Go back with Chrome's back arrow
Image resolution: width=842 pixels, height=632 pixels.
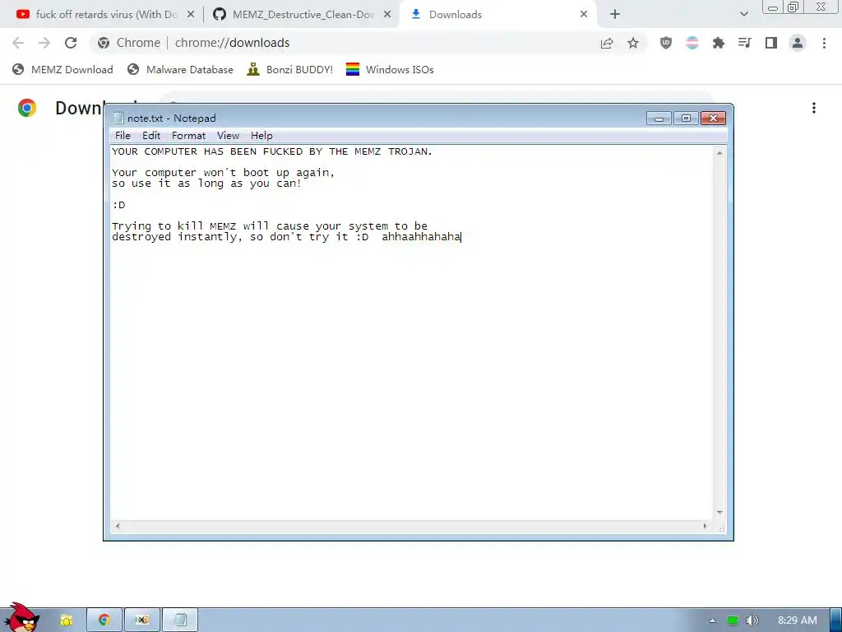(x=18, y=43)
